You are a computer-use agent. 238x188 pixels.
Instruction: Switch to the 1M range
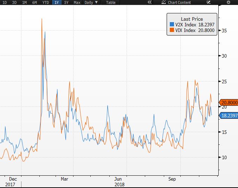coord(25,2)
